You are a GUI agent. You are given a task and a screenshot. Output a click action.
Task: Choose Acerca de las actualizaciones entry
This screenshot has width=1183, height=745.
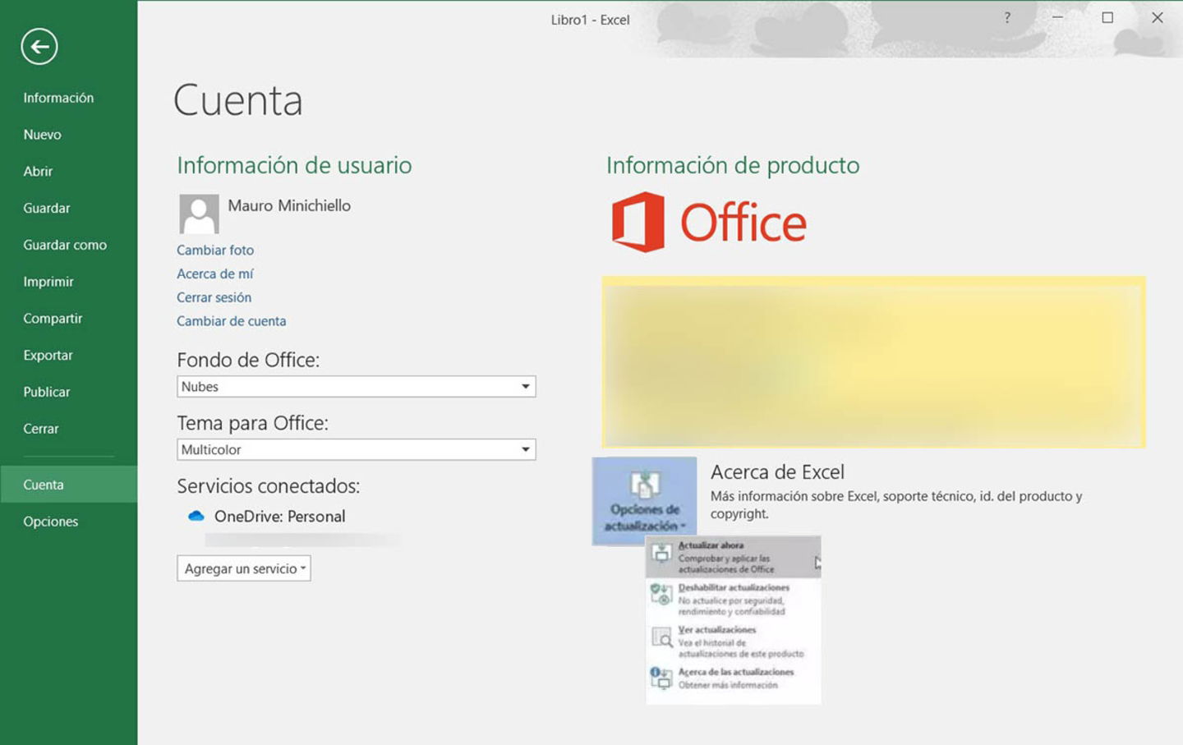[x=733, y=678]
